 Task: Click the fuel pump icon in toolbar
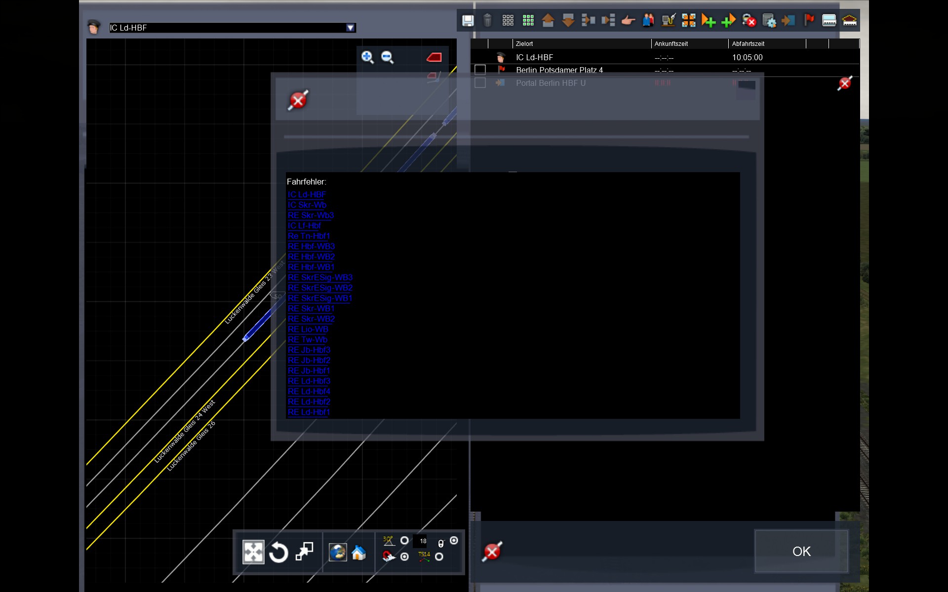point(669,20)
